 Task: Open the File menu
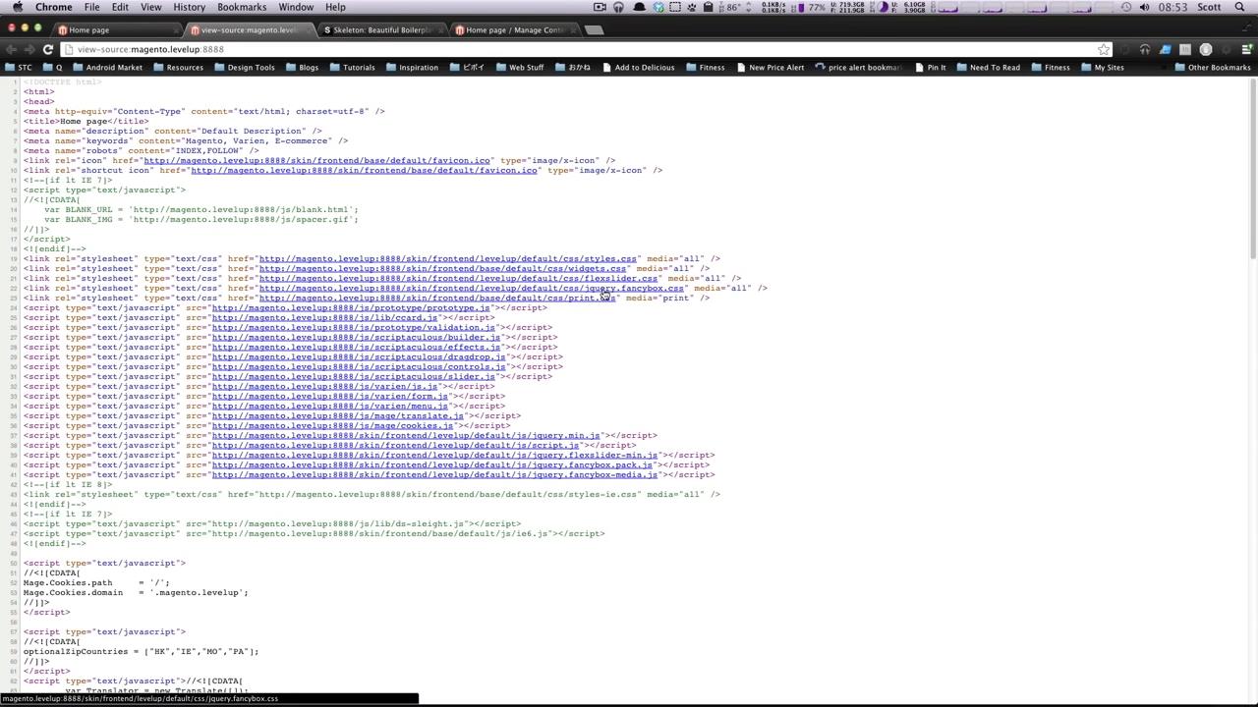tap(91, 7)
